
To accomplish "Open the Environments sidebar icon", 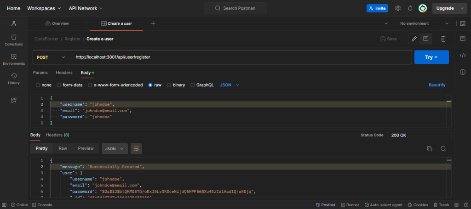I will click(14, 59).
